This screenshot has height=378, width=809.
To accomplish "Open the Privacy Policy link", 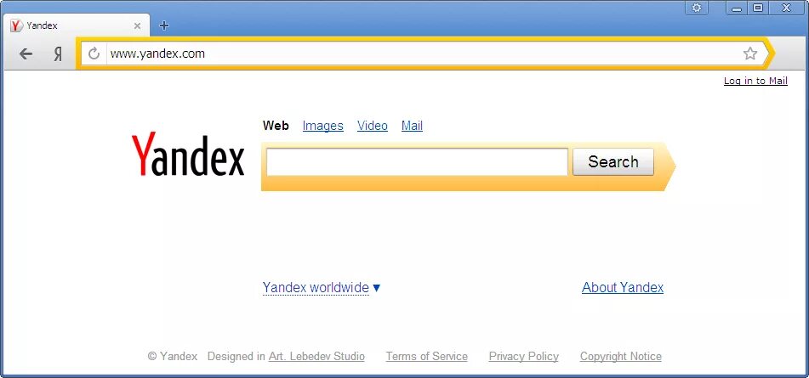I will coord(524,357).
